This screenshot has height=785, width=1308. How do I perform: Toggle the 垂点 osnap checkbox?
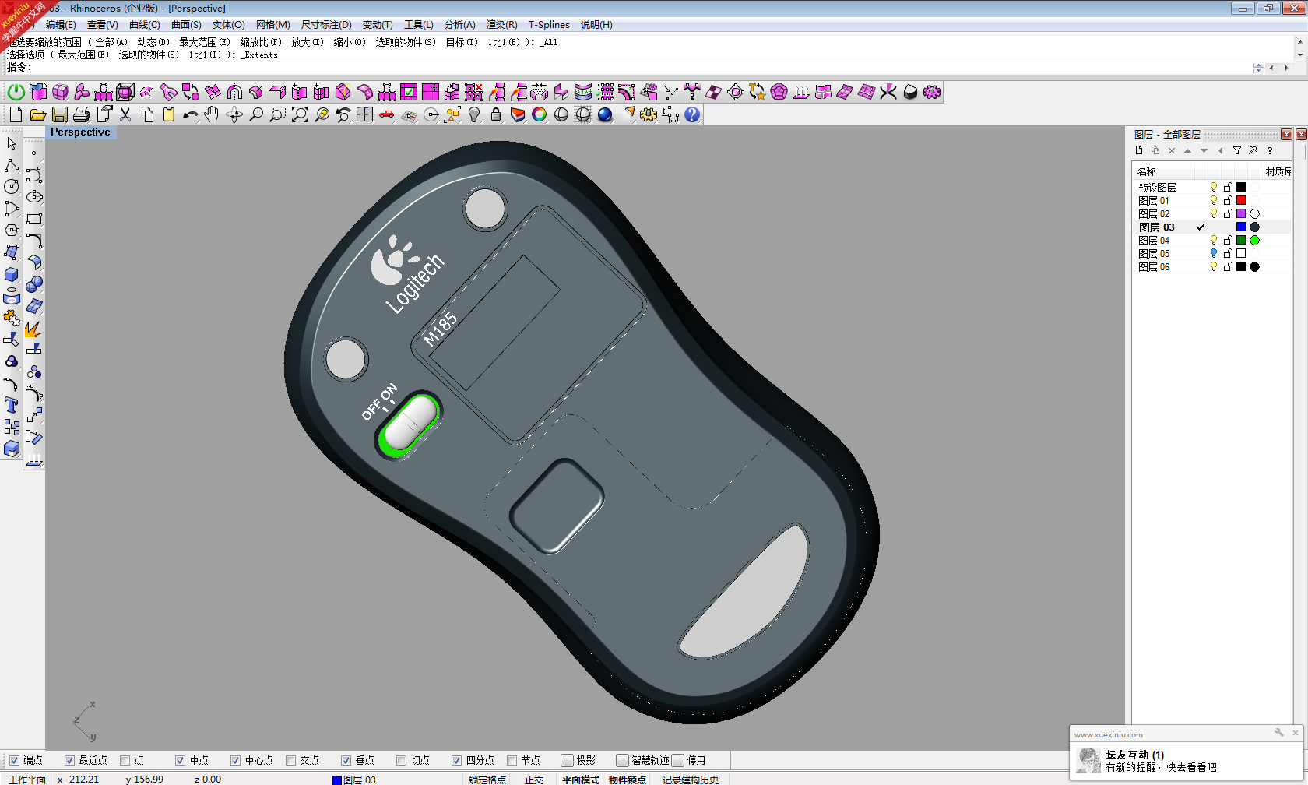(346, 760)
